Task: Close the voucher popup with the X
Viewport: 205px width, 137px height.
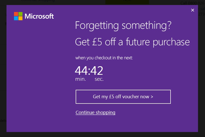Action: point(193,10)
